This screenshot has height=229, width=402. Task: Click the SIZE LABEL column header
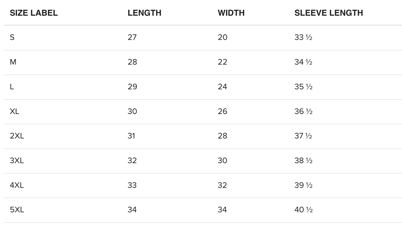pyautogui.click(x=34, y=13)
